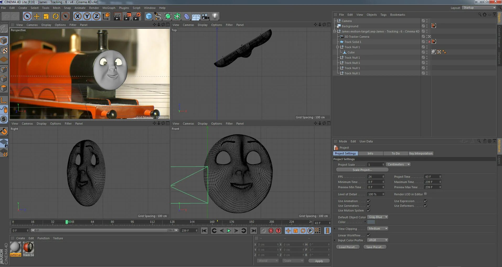Click Save Preset button
Image resolution: width=502 pixels, height=267 pixels.
click(375, 247)
